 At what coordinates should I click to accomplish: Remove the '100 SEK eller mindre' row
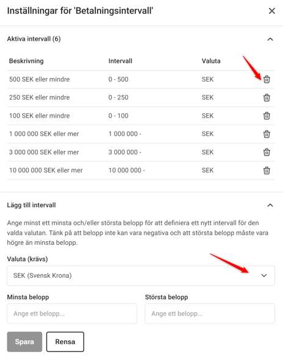tap(267, 116)
